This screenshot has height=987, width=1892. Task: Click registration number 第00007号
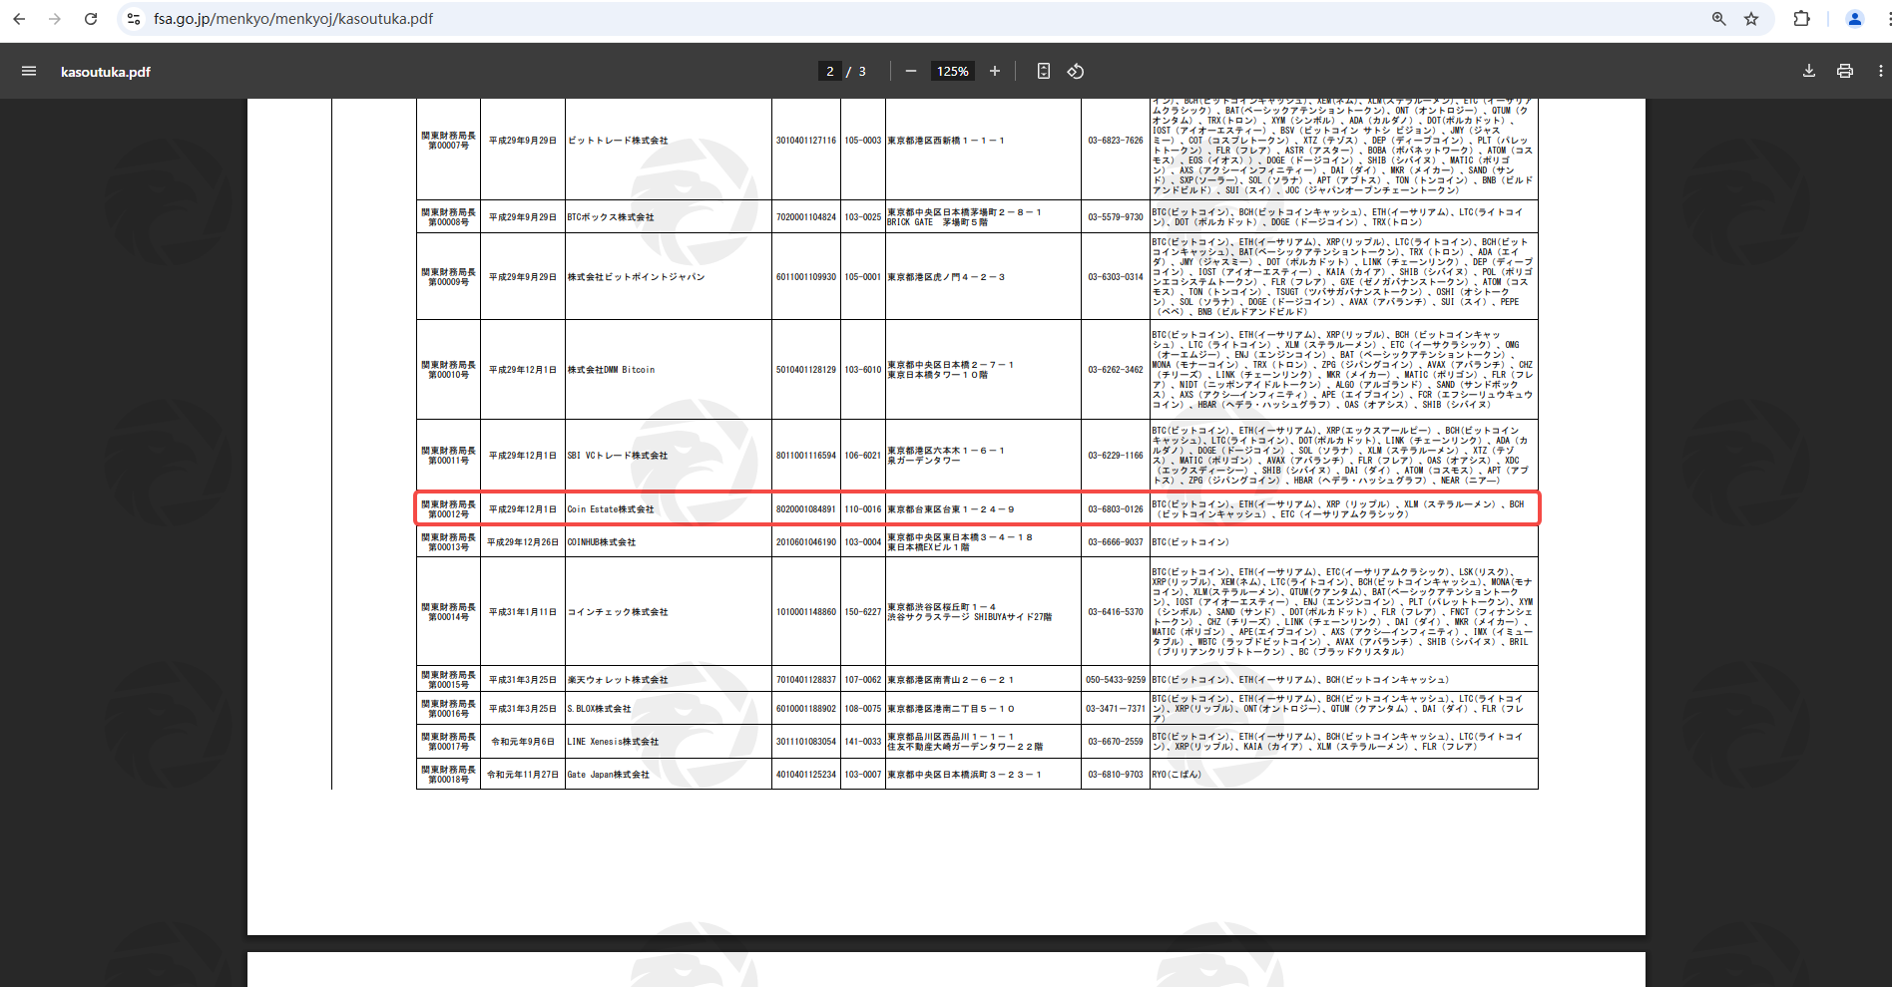(448, 146)
